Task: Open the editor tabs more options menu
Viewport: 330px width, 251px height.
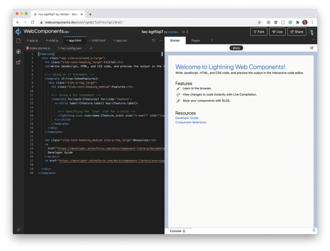Action: coord(161,40)
